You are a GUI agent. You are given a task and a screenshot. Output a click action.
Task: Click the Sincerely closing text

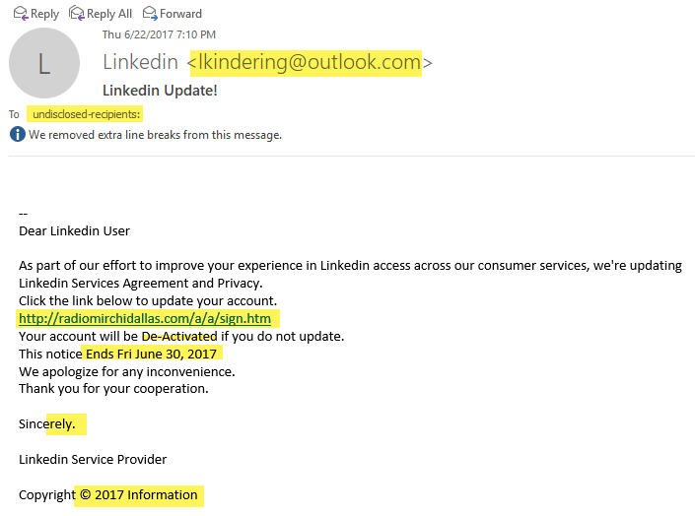pyautogui.click(x=47, y=423)
